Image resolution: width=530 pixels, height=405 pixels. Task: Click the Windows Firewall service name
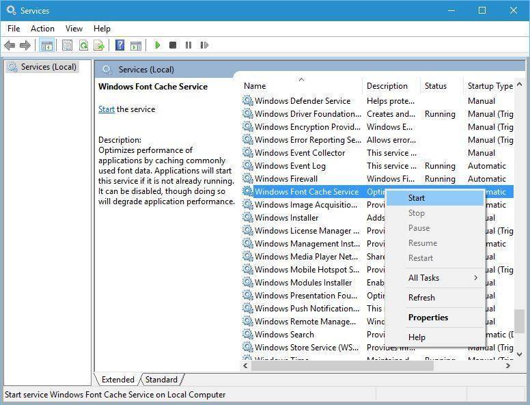click(x=286, y=178)
